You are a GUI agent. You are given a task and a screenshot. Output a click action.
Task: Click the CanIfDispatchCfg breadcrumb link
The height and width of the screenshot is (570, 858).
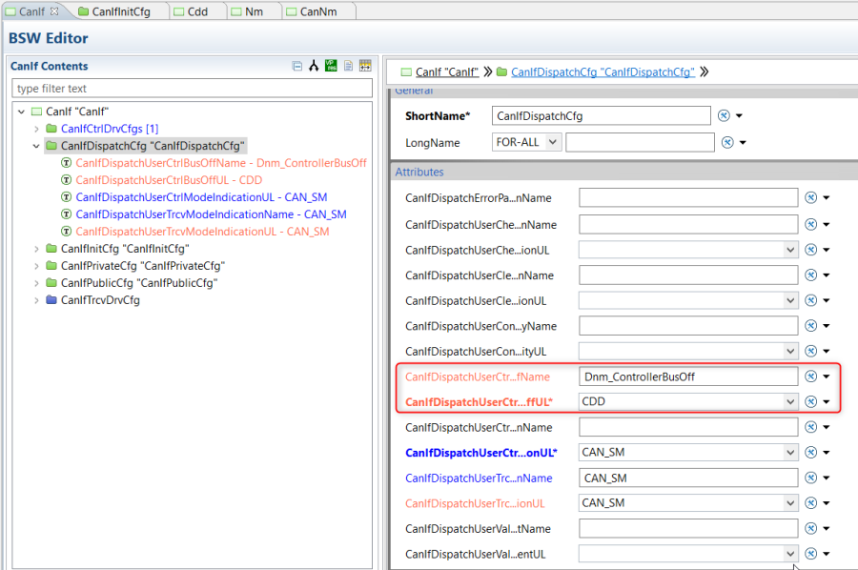click(603, 72)
